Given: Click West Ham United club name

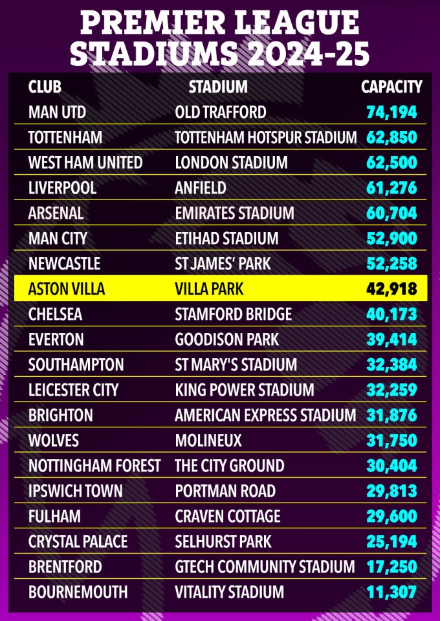Looking at the screenshot, I should pyautogui.click(x=85, y=163).
